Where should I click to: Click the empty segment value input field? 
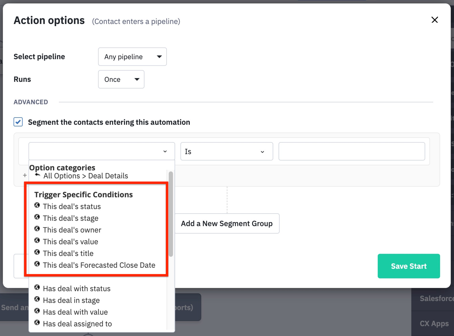[351, 151]
